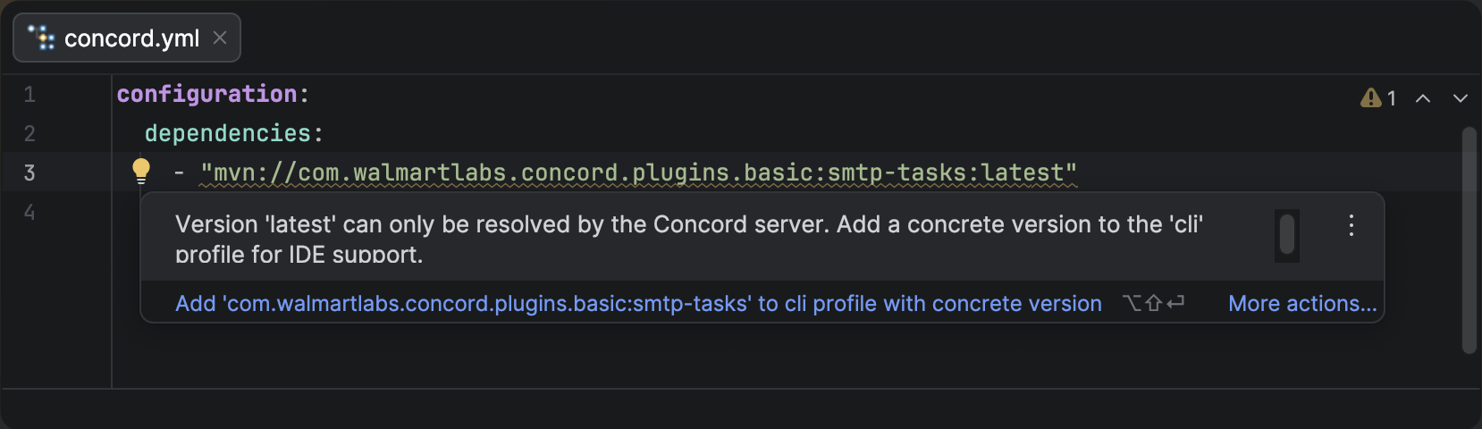Image resolution: width=1482 pixels, height=429 pixels.
Task: Click line number 2 in the gutter
Action: tap(29, 133)
